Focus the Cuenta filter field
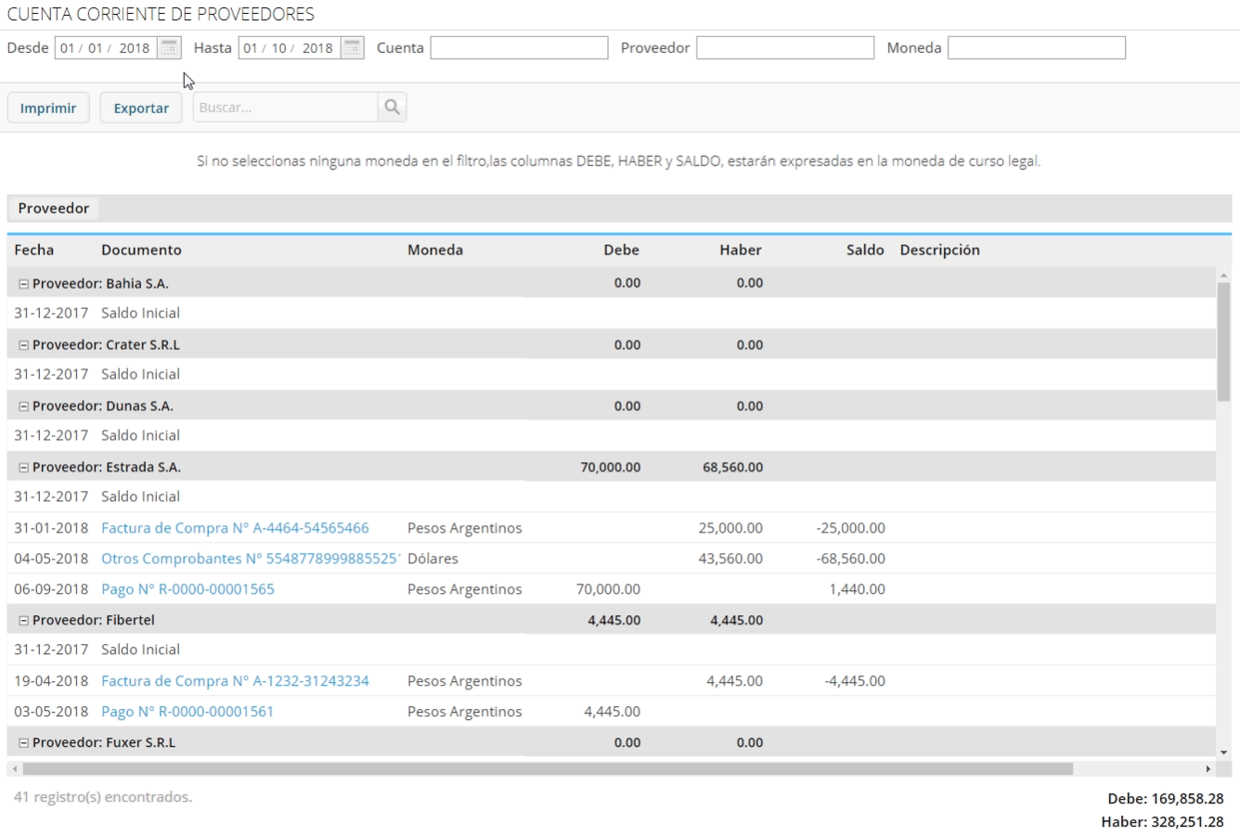1240x837 pixels. coord(519,48)
